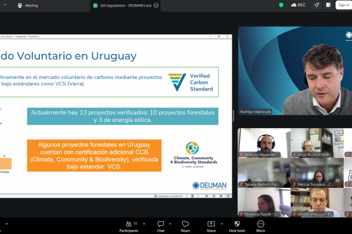Open slide list icon between slide arrows
The height and width of the screenshot is (234, 352).
pyautogui.click(x=192, y=196)
